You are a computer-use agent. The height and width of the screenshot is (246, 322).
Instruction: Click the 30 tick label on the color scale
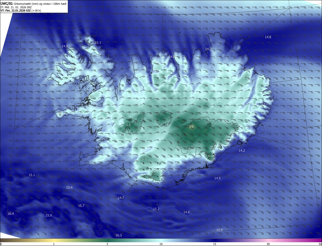(268, 244)
